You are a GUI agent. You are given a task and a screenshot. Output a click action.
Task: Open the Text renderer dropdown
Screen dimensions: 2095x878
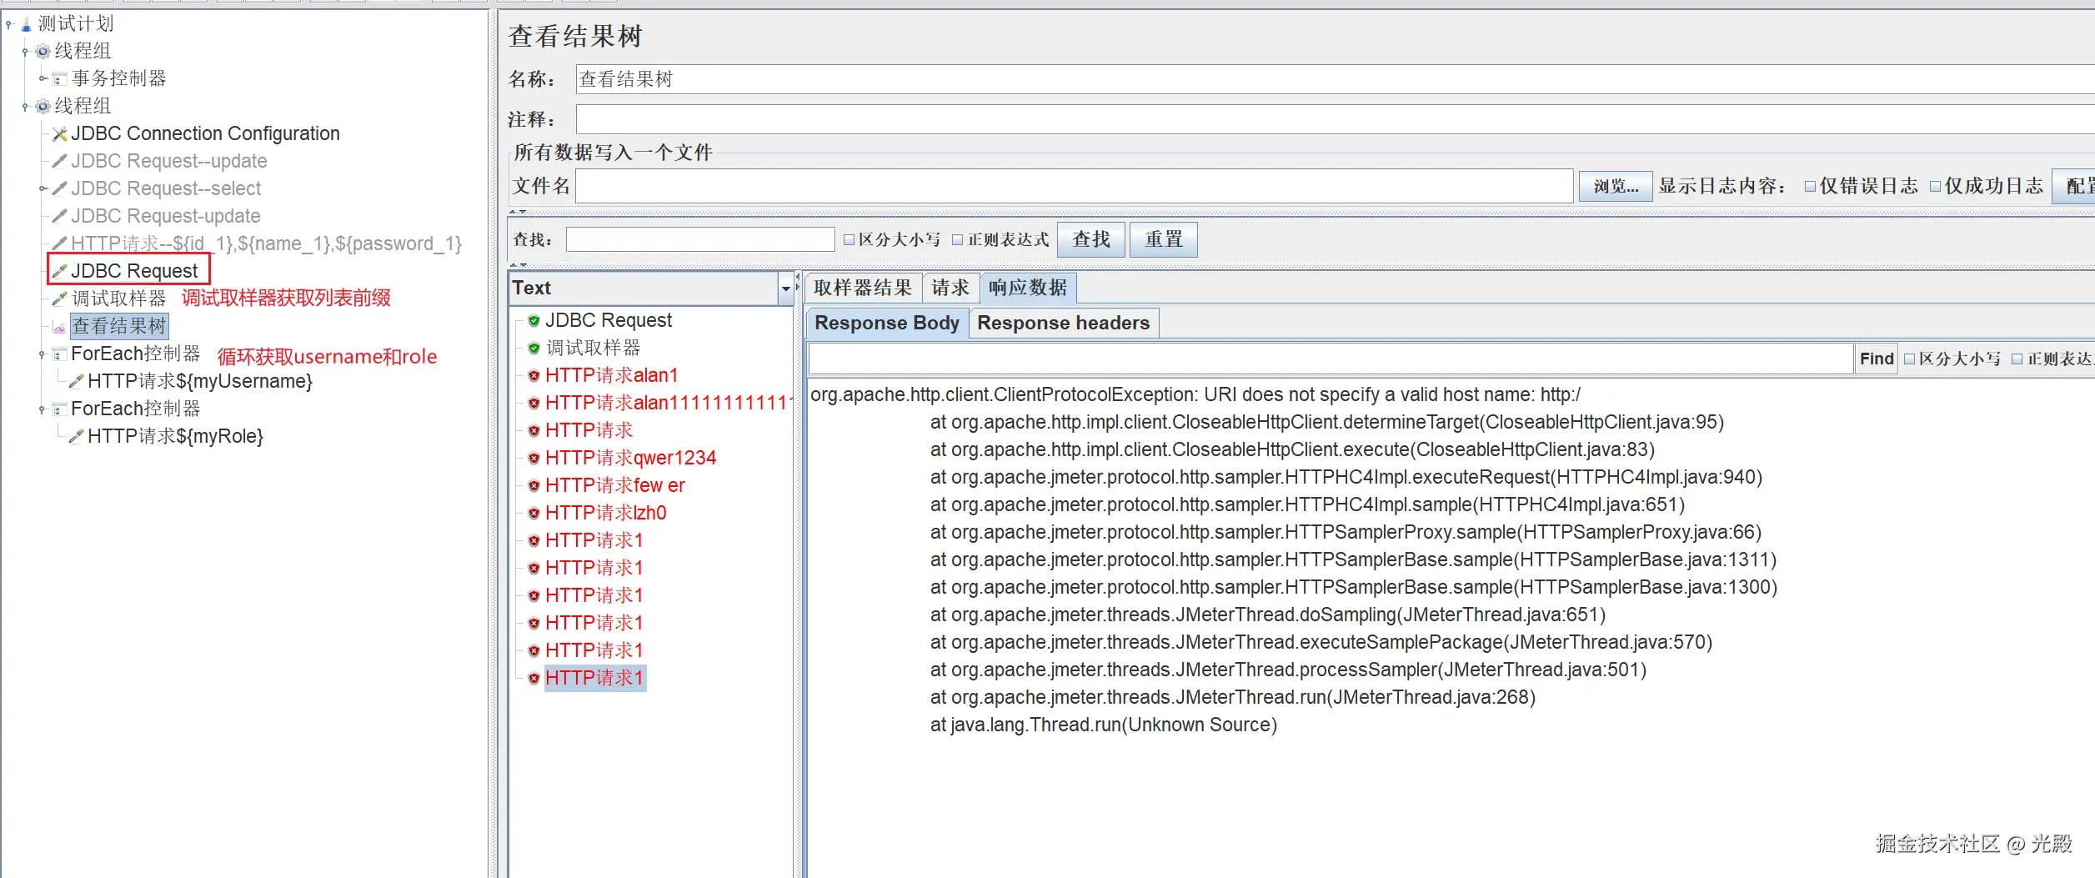[x=784, y=289]
